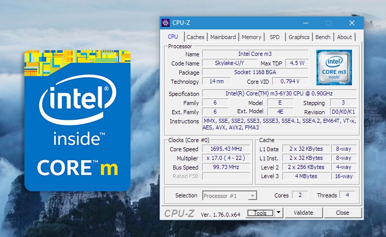Click the L1 Inst. value 2 x 32 KBytes
This screenshot has height=237, width=386.
[x=306, y=158]
